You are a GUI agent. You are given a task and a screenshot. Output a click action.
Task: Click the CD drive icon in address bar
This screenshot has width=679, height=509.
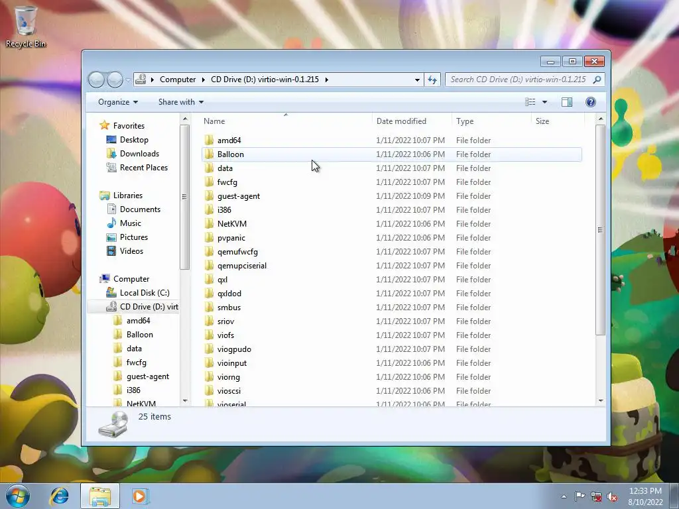tap(141, 80)
